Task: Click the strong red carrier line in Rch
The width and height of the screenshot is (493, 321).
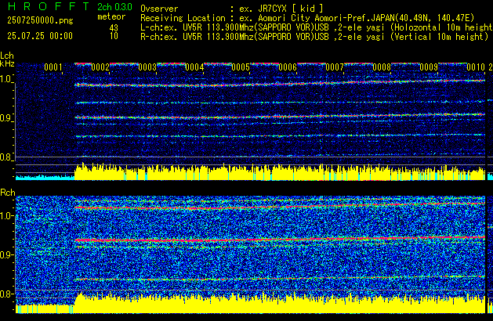Action: pyautogui.click(x=280, y=239)
